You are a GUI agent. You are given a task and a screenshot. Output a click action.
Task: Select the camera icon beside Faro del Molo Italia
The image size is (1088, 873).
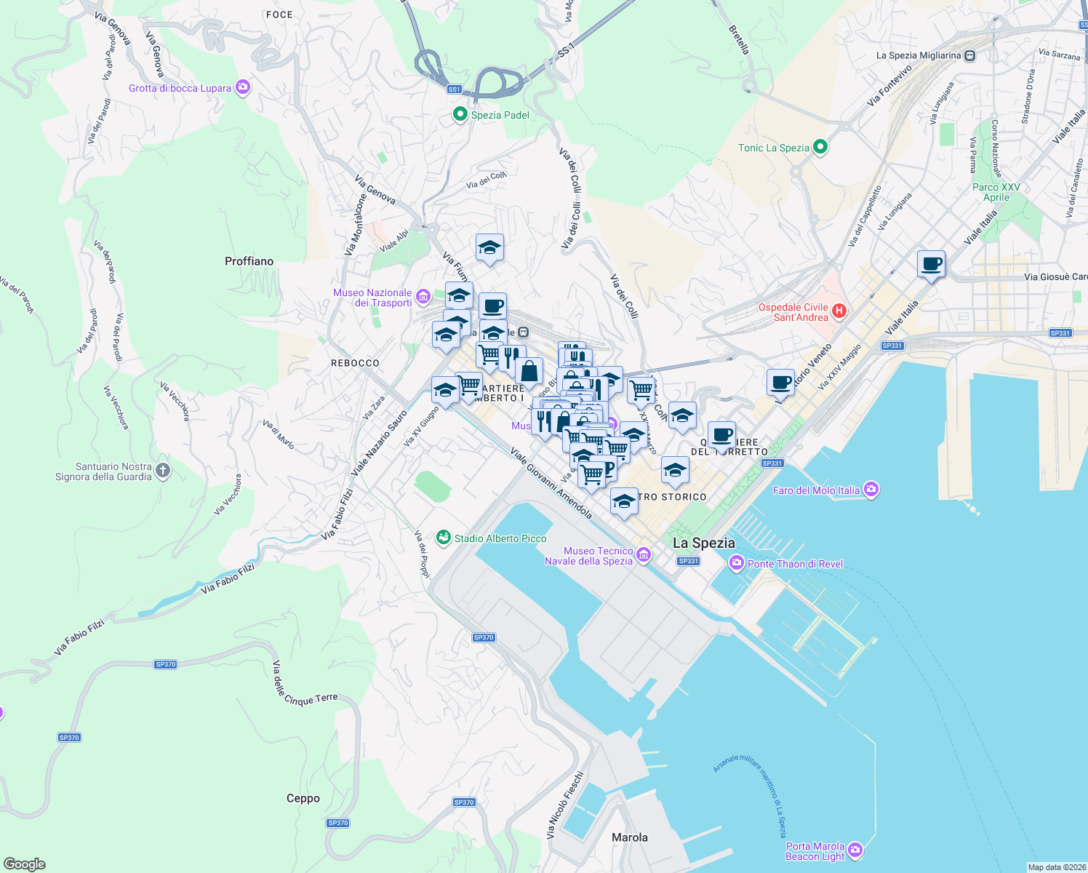click(x=872, y=490)
